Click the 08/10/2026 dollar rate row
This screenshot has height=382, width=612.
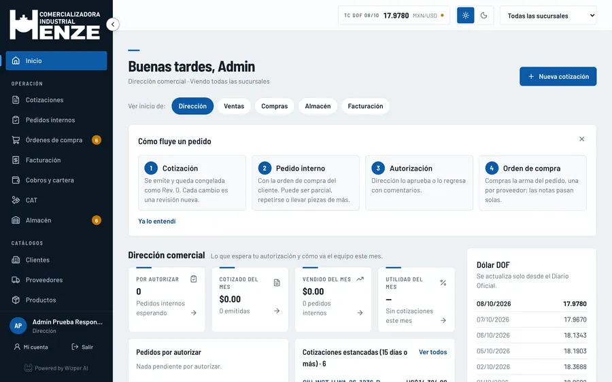click(532, 304)
